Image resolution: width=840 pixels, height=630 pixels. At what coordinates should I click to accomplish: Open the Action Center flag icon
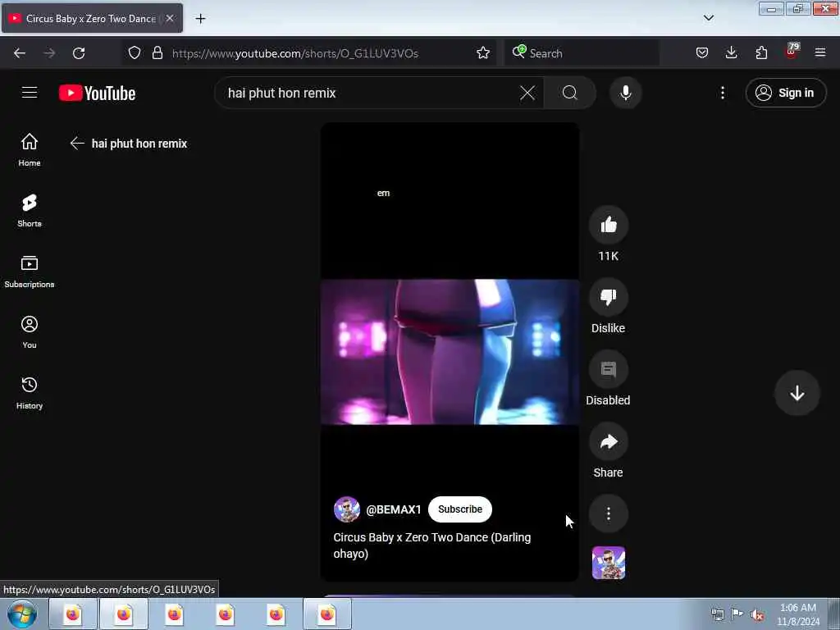[x=737, y=614]
